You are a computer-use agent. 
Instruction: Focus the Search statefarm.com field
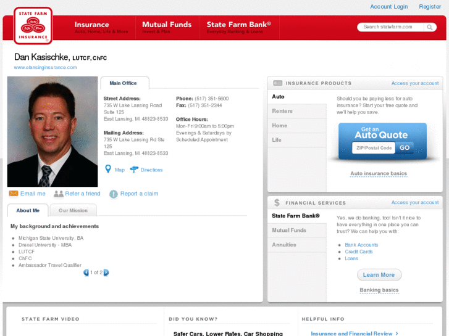[x=391, y=27]
